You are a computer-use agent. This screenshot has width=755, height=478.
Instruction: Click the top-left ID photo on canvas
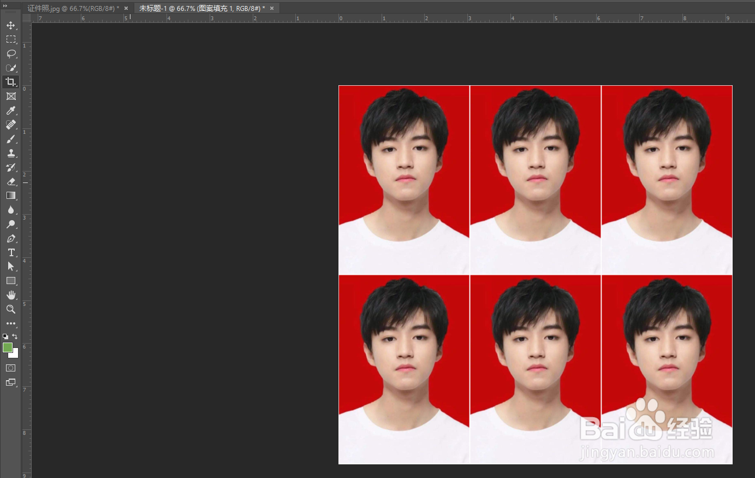404,180
